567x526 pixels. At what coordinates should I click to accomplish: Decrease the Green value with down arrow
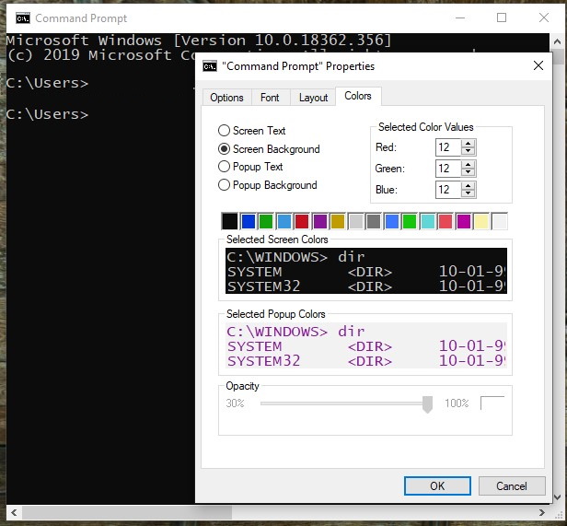tap(468, 172)
